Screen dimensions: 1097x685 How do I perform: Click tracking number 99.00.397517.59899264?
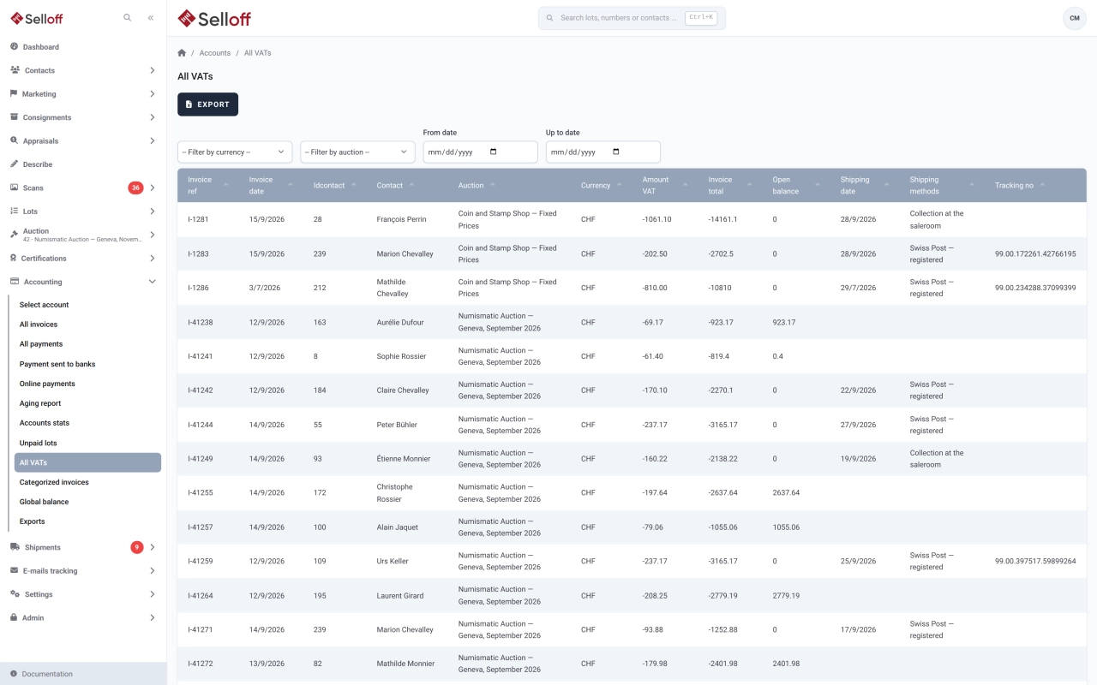click(1035, 562)
